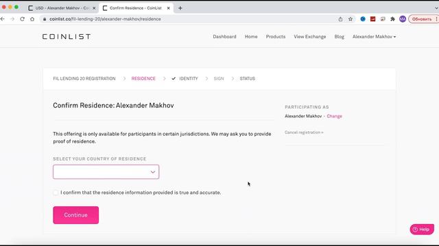Go to browser home icon
Image resolution: width=439 pixels, height=246 pixels.
32,19
